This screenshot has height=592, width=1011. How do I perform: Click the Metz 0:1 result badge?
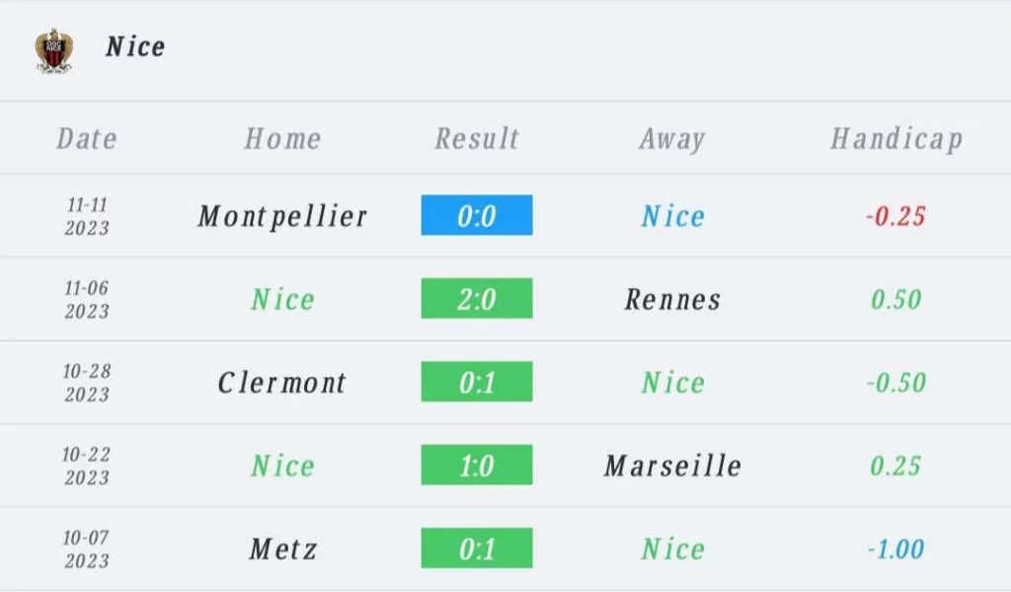pyautogui.click(x=477, y=549)
